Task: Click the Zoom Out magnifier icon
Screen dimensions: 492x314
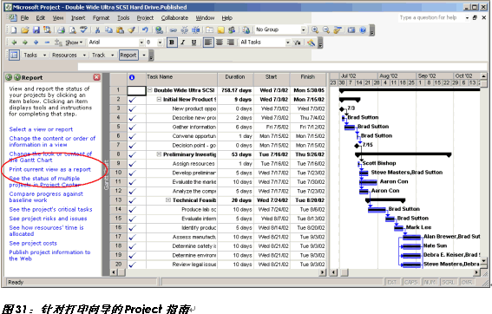Action: coord(326,29)
